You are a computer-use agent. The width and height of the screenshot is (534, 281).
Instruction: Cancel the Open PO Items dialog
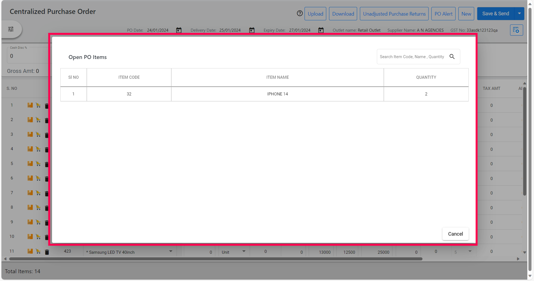click(x=455, y=234)
